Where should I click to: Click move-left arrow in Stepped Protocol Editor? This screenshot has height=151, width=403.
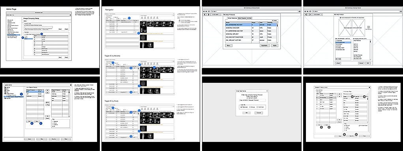click(x=339, y=94)
